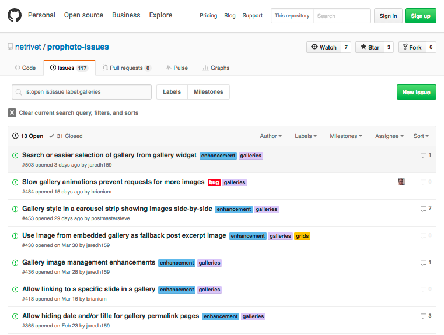Go to Pricing page
This screenshot has height=335, width=444.
point(208,16)
